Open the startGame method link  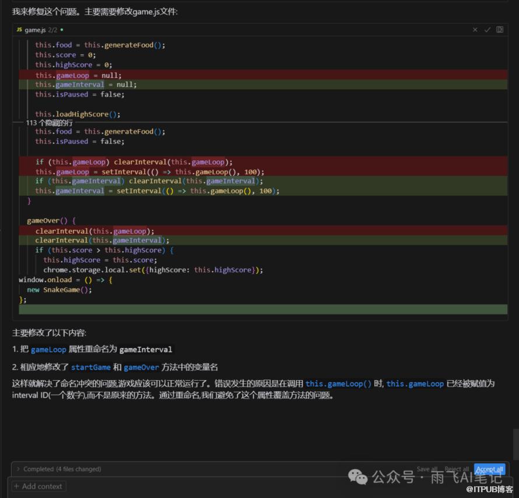click(x=91, y=367)
